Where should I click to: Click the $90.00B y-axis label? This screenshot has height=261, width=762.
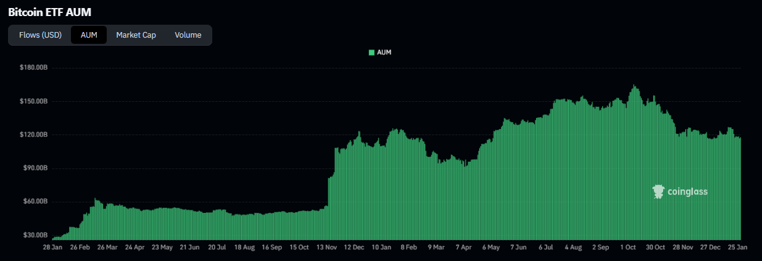[35, 168]
